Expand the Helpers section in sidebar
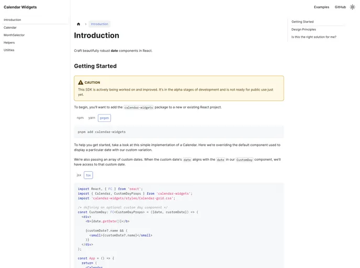Viewport: 360px width, 268px height. pyautogui.click(x=9, y=42)
